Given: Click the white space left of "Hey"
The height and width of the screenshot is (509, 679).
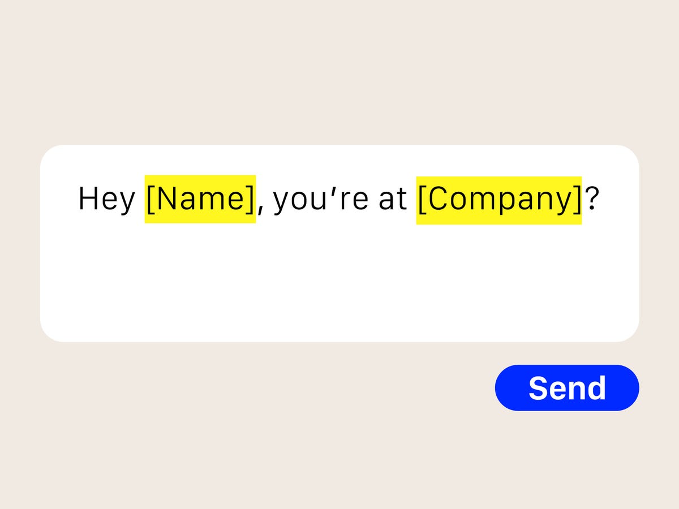Looking at the screenshot, I should 58,199.
